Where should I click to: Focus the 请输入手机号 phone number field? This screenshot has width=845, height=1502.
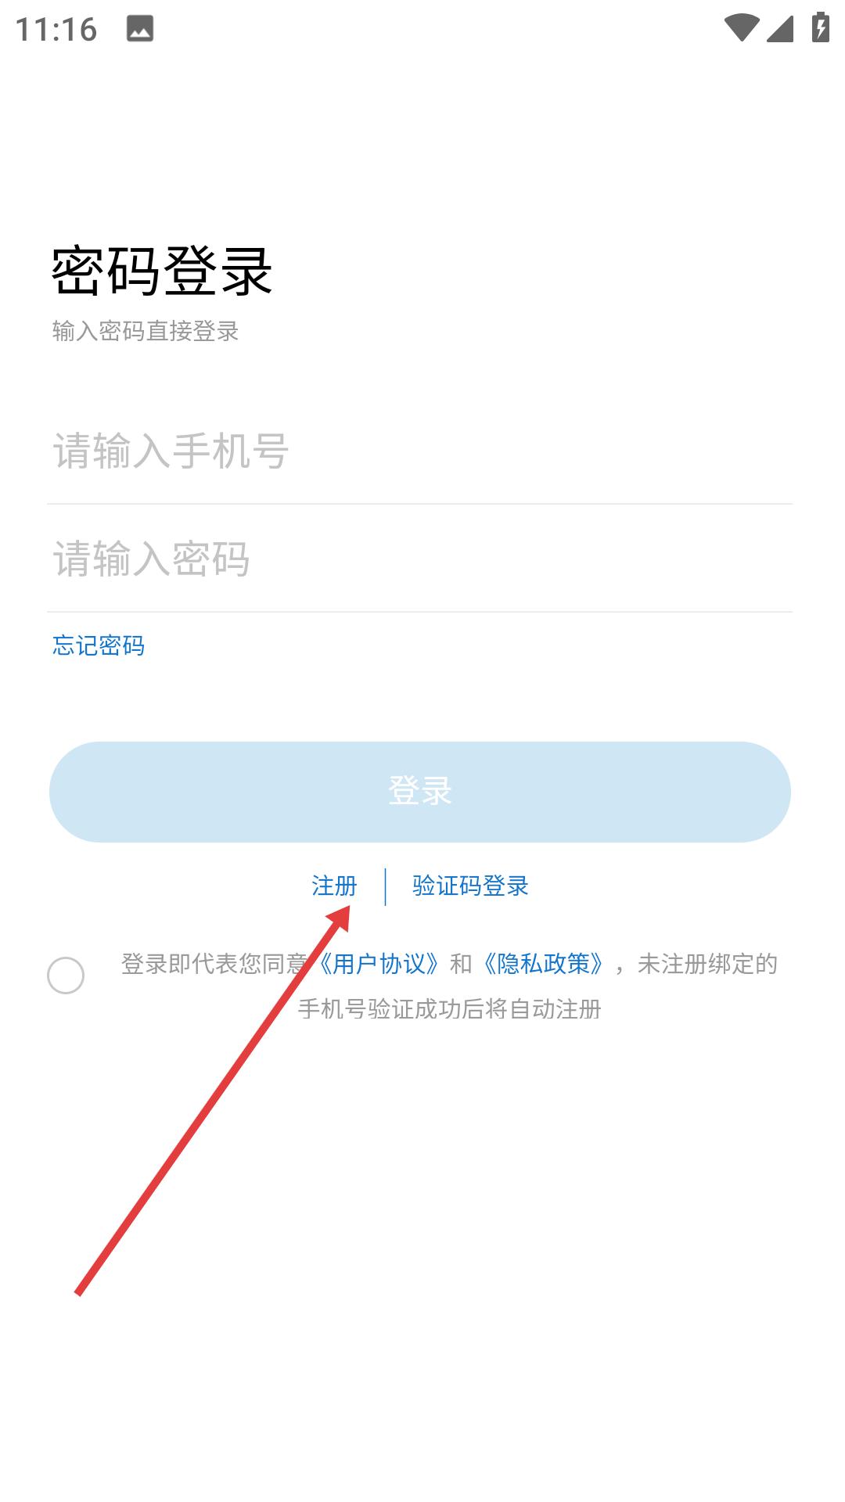(x=419, y=451)
